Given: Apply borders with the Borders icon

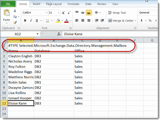Looking at the screenshot, I should (47, 21).
